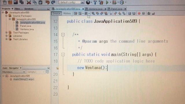Collapse the JavaApplication589 project node
The width and height of the screenshot is (185, 104).
(x=3, y=12)
